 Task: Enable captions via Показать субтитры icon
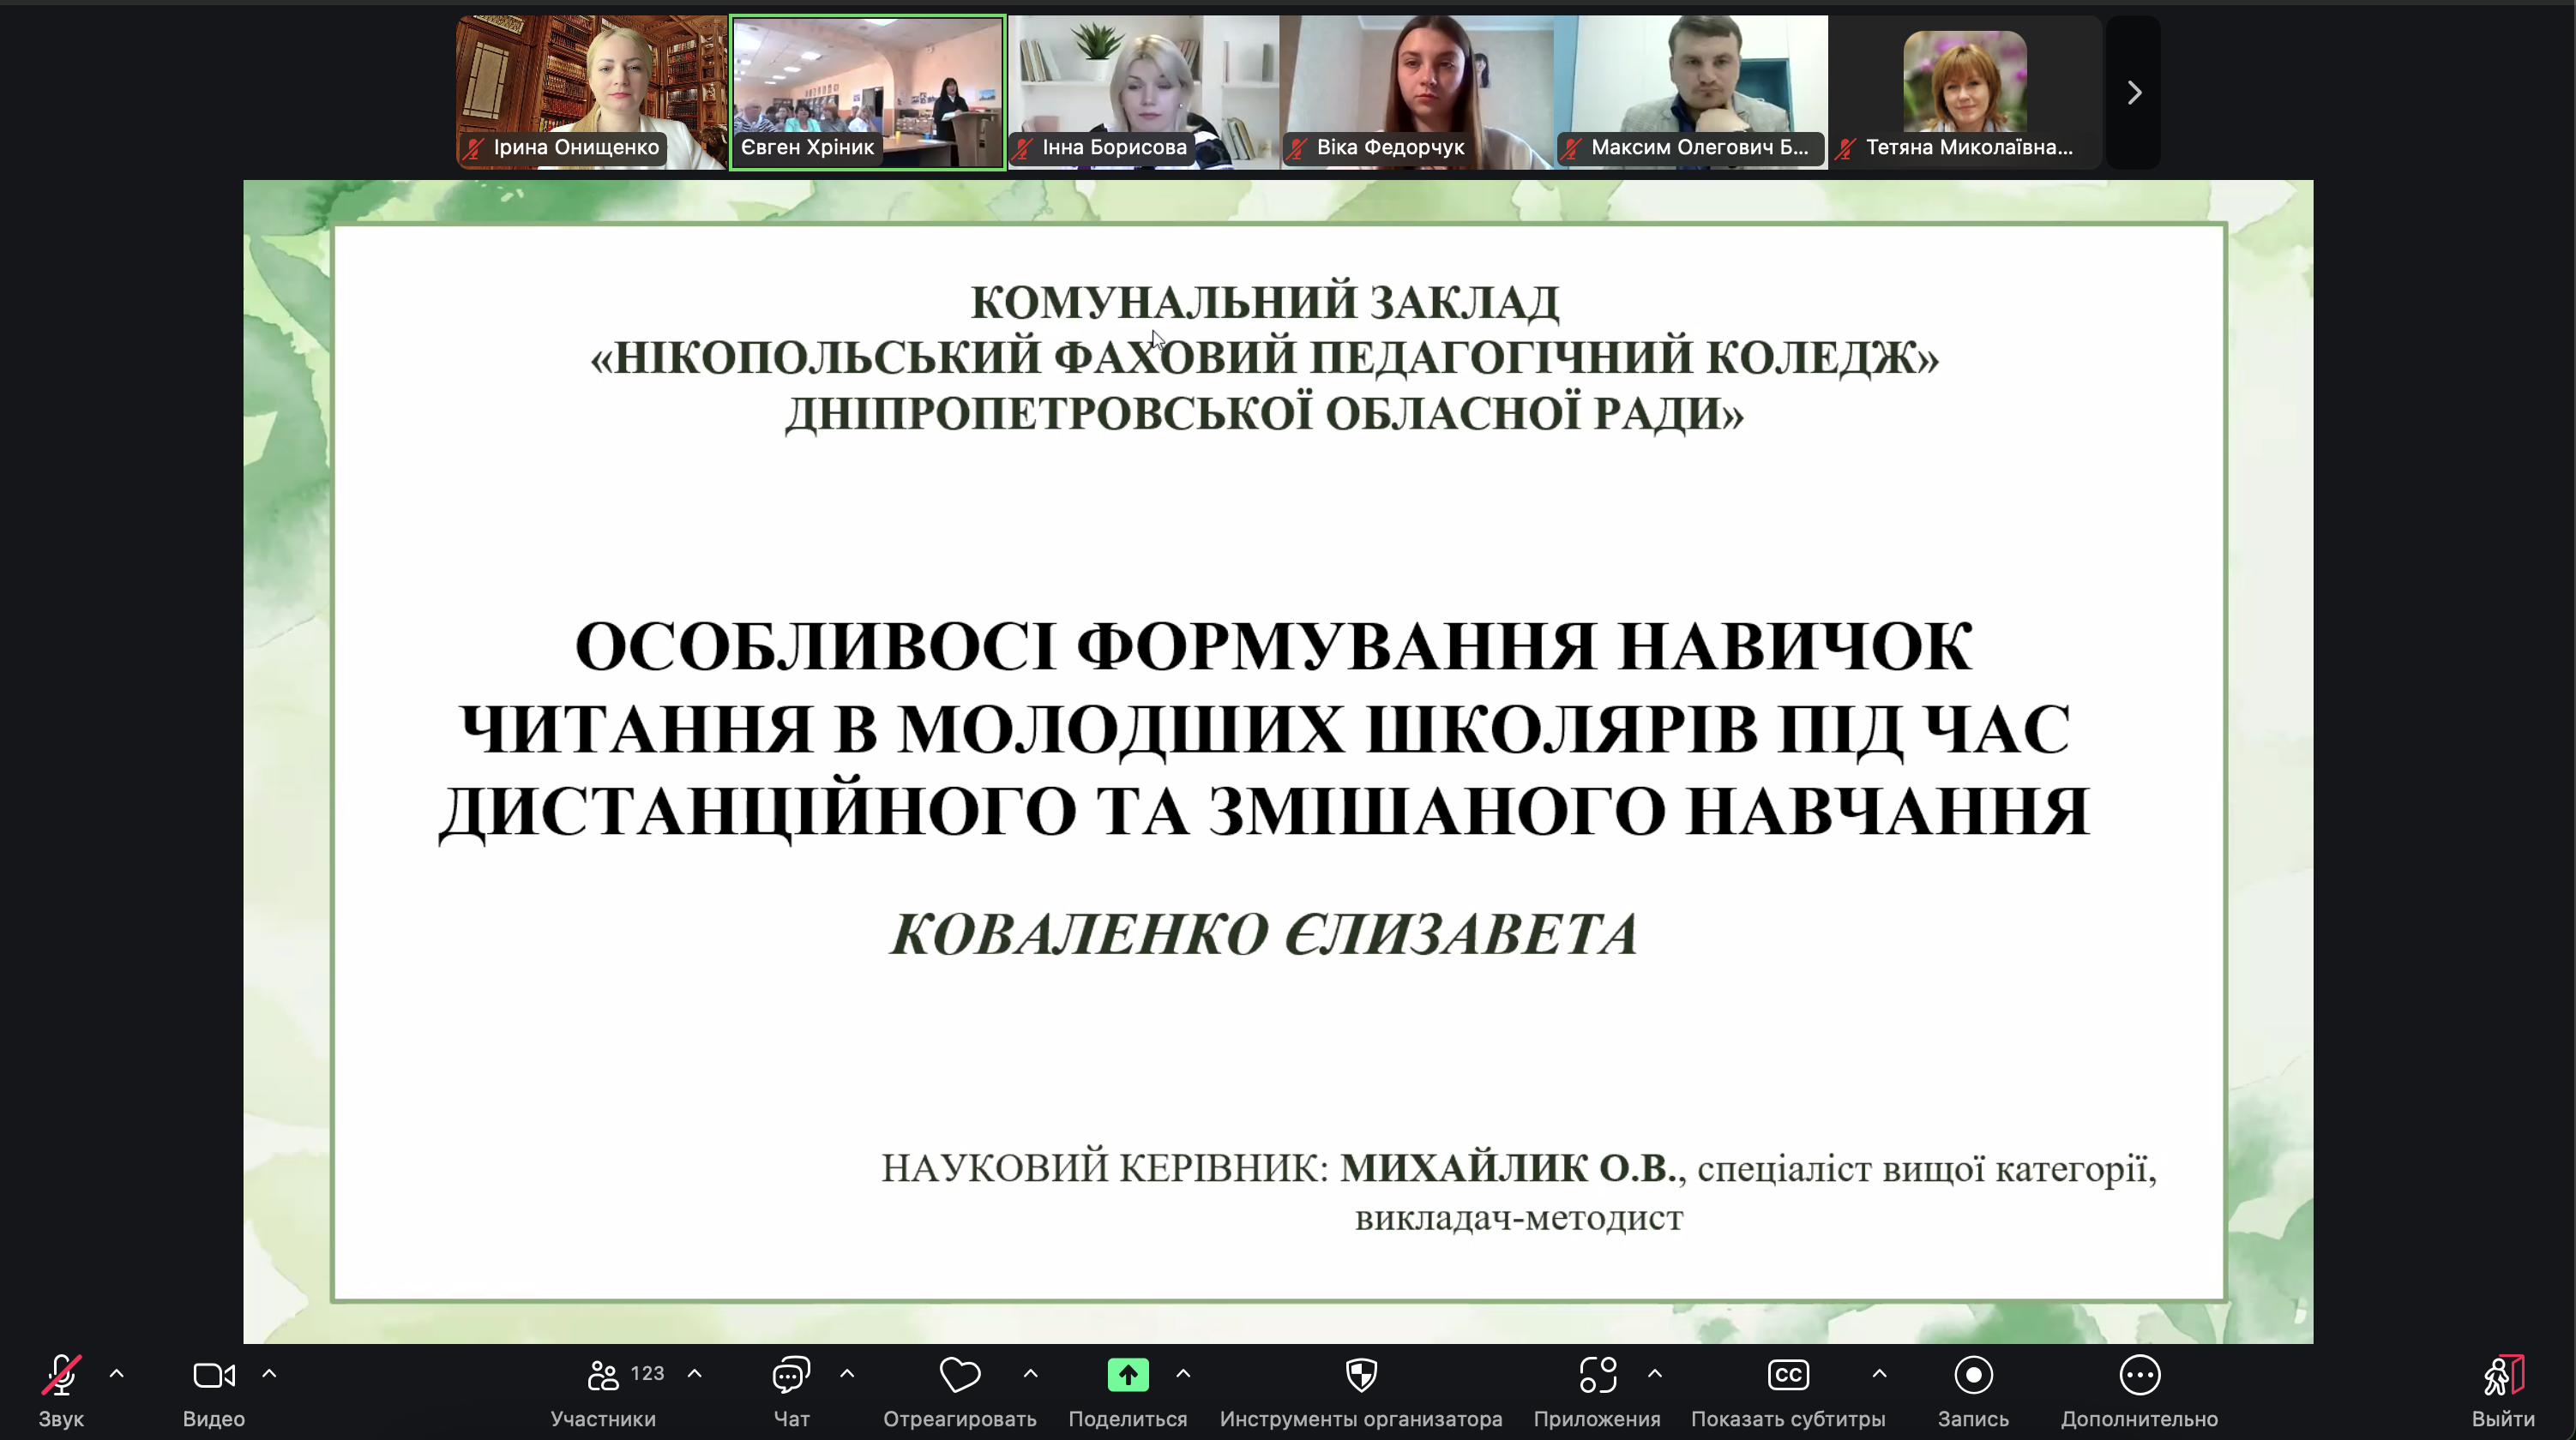1788,1376
